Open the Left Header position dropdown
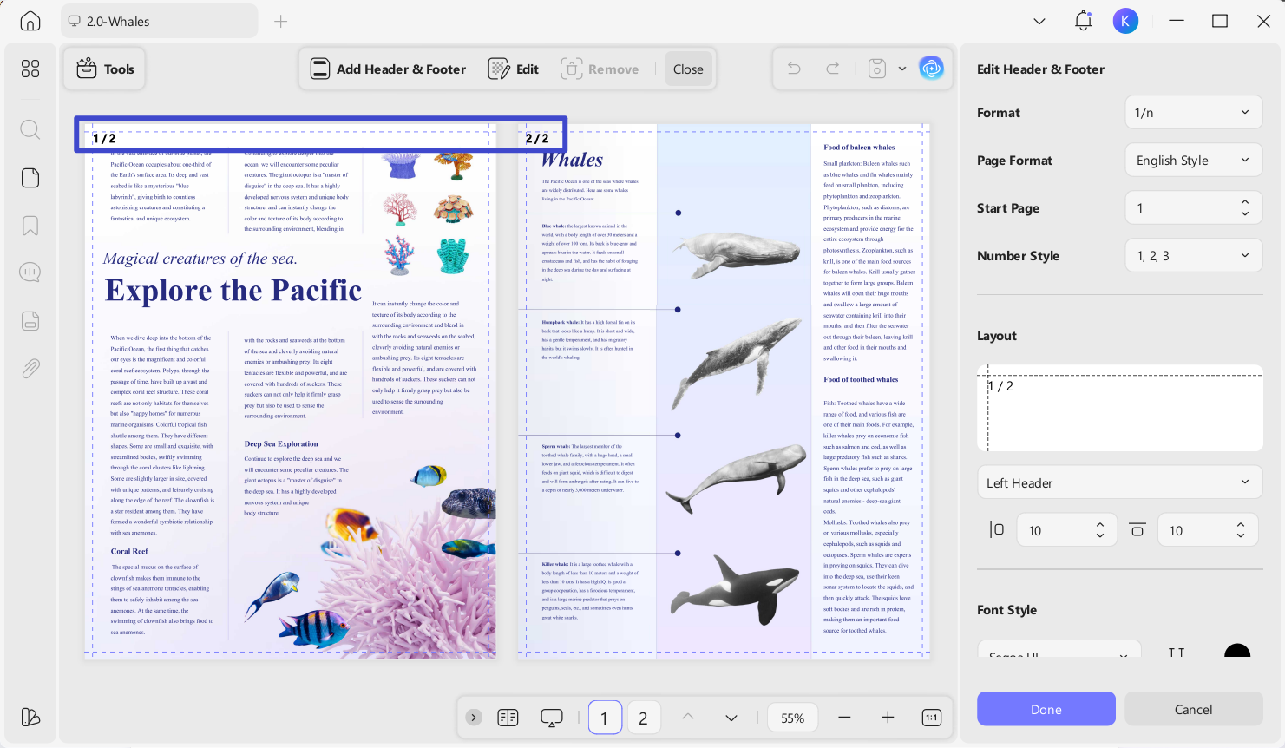 pos(1119,482)
